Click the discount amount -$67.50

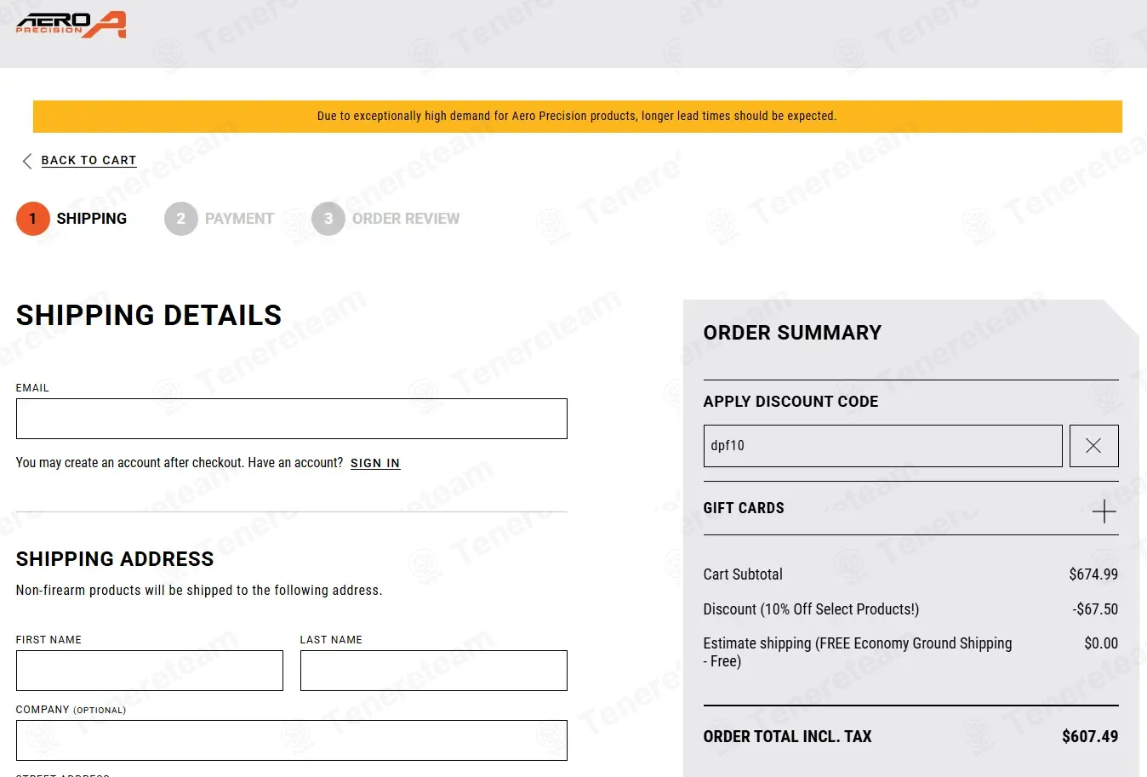[x=1095, y=609]
